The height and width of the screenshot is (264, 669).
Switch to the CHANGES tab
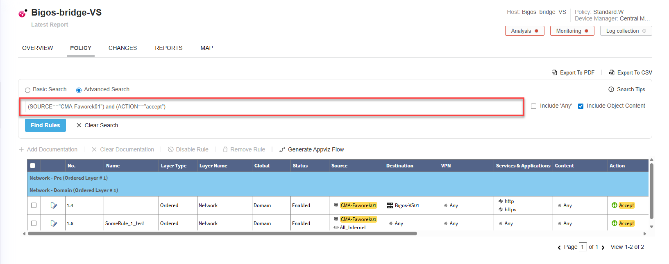pos(122,48)
